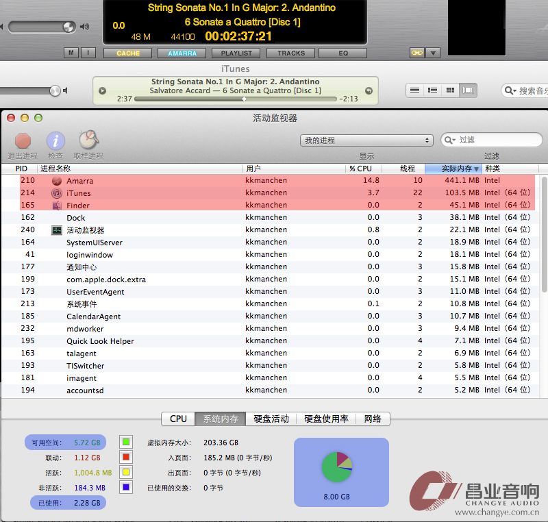Click the iTunes playback progress bar
Screen dimensions: 548x522
236,99
